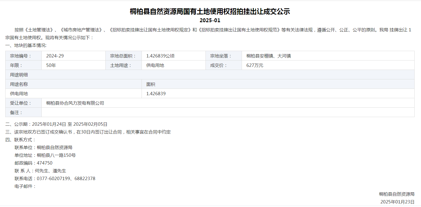Select the area value 1.426839公顷

pos(160,55)
